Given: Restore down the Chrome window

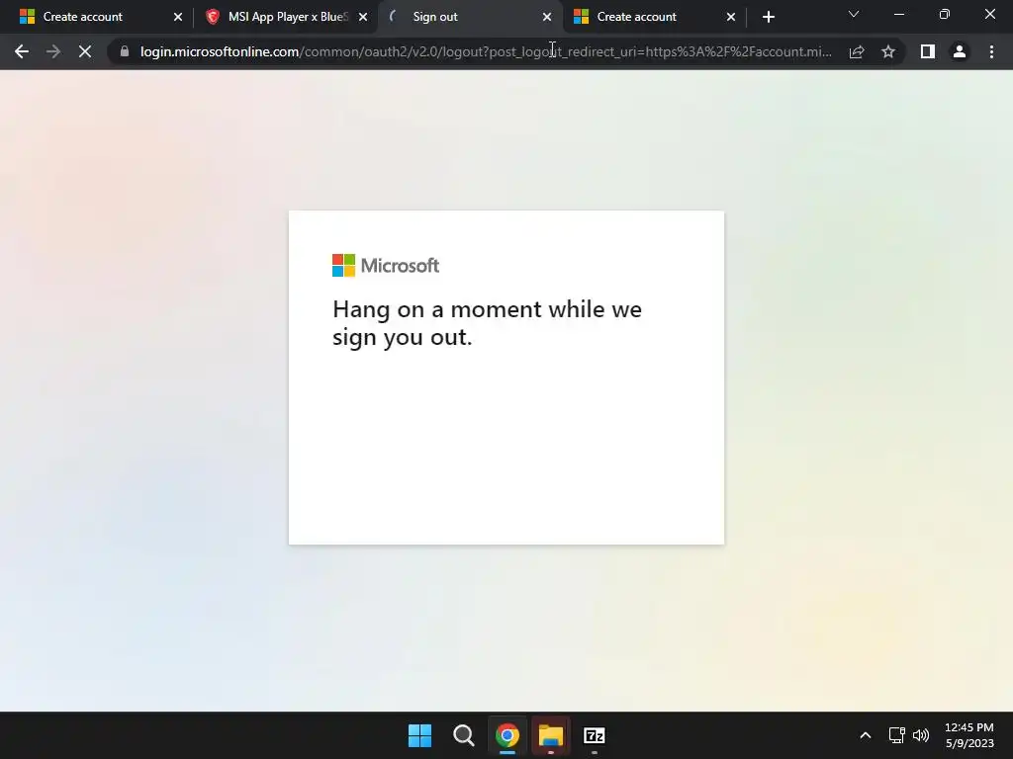Looking at the screenshot, I should 945,14.
